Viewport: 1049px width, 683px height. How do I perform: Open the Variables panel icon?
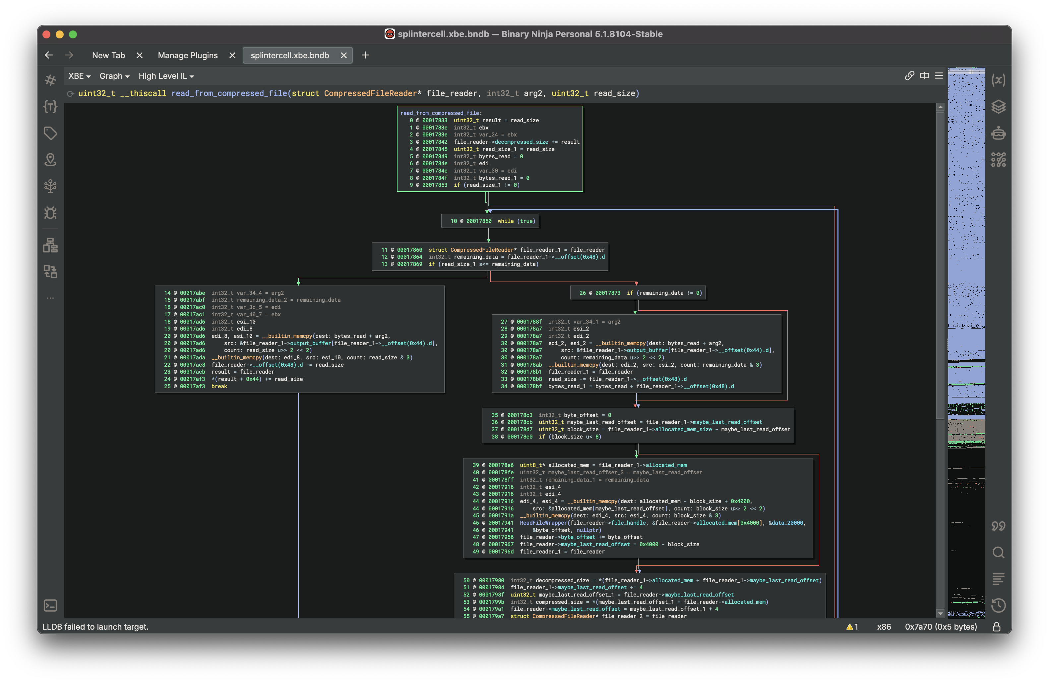998,80
